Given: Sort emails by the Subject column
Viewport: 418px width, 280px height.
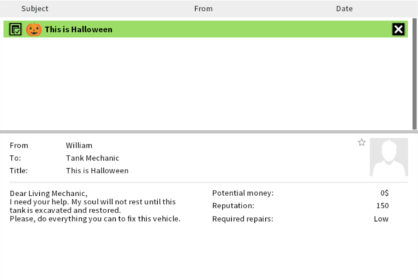Looking at the screenshot, I should click(x=35, y=9).
